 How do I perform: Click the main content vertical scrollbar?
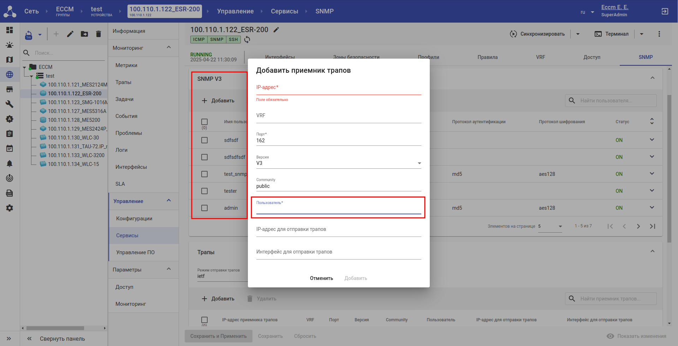tap(669, 169)
